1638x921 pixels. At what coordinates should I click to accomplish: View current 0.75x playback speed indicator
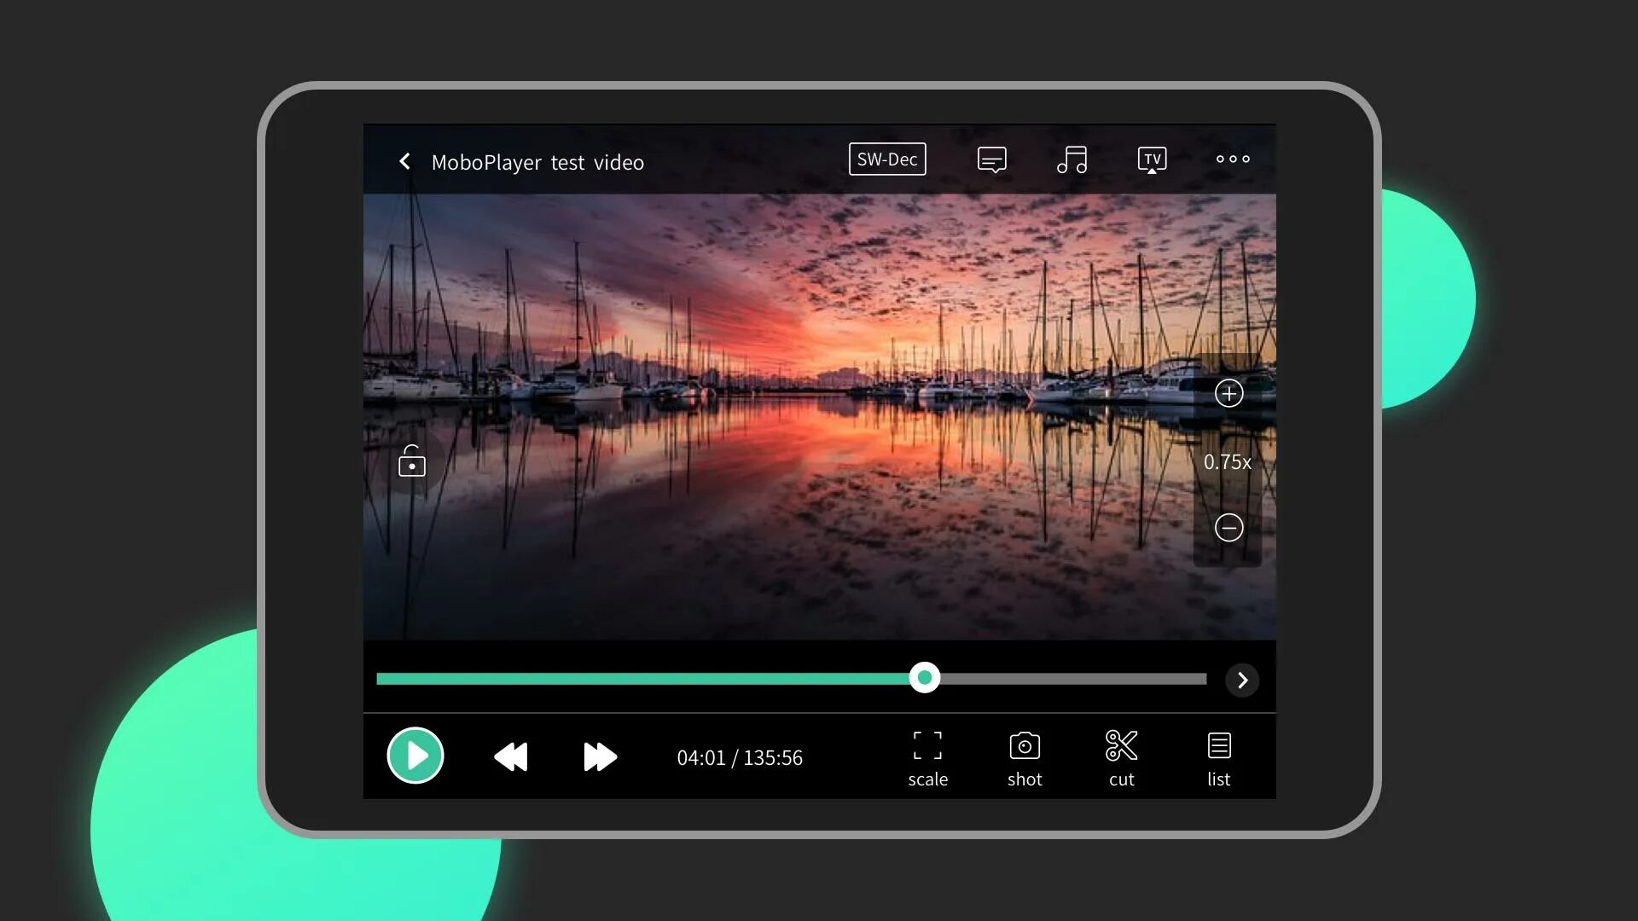(1228, 461)
